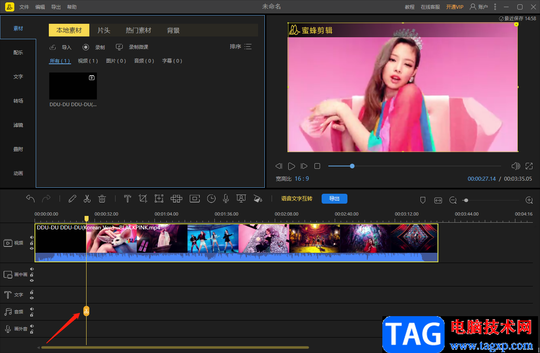Open the 账户 account menu

click(478, 7)
